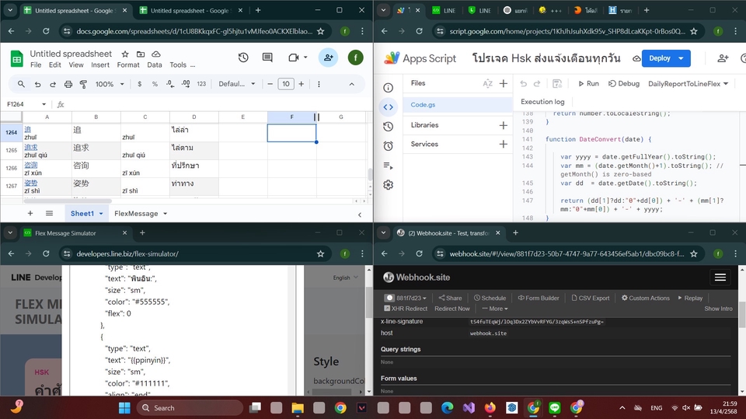The image size is (746, 419).
Task: Select the Code.gs file
Action: [x=458, y=105]
